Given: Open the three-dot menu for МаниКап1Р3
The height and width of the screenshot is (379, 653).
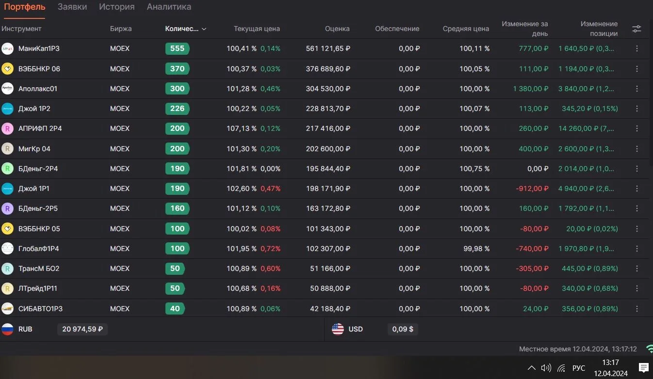Looking at the screenshot, I should [637, 48].
